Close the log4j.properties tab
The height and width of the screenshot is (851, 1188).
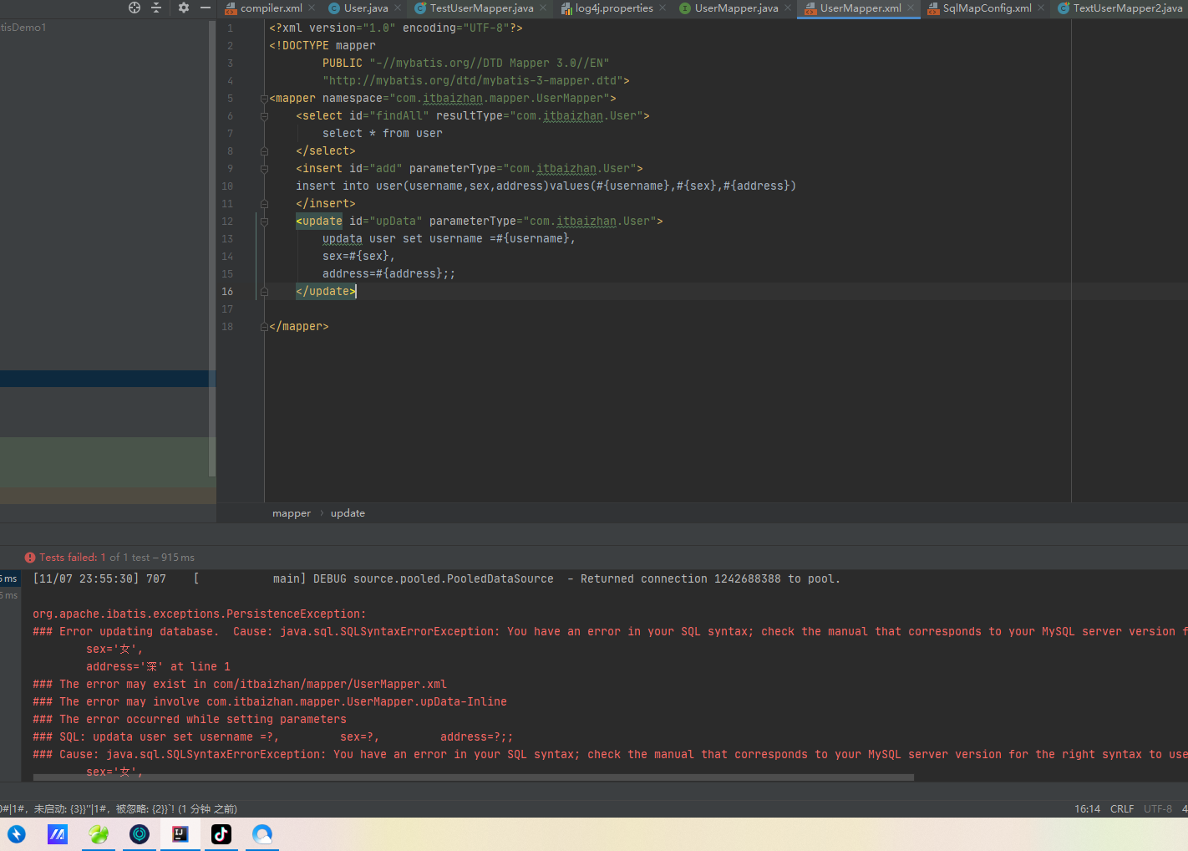[663, 8]
